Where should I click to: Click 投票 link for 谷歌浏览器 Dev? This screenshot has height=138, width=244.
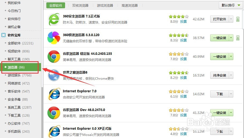coord(183,115)
